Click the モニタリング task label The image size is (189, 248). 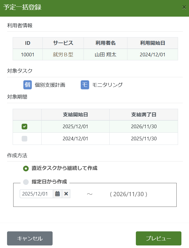coord(107,85)
